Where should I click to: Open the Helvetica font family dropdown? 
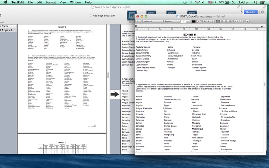click(x=153, y=22)
